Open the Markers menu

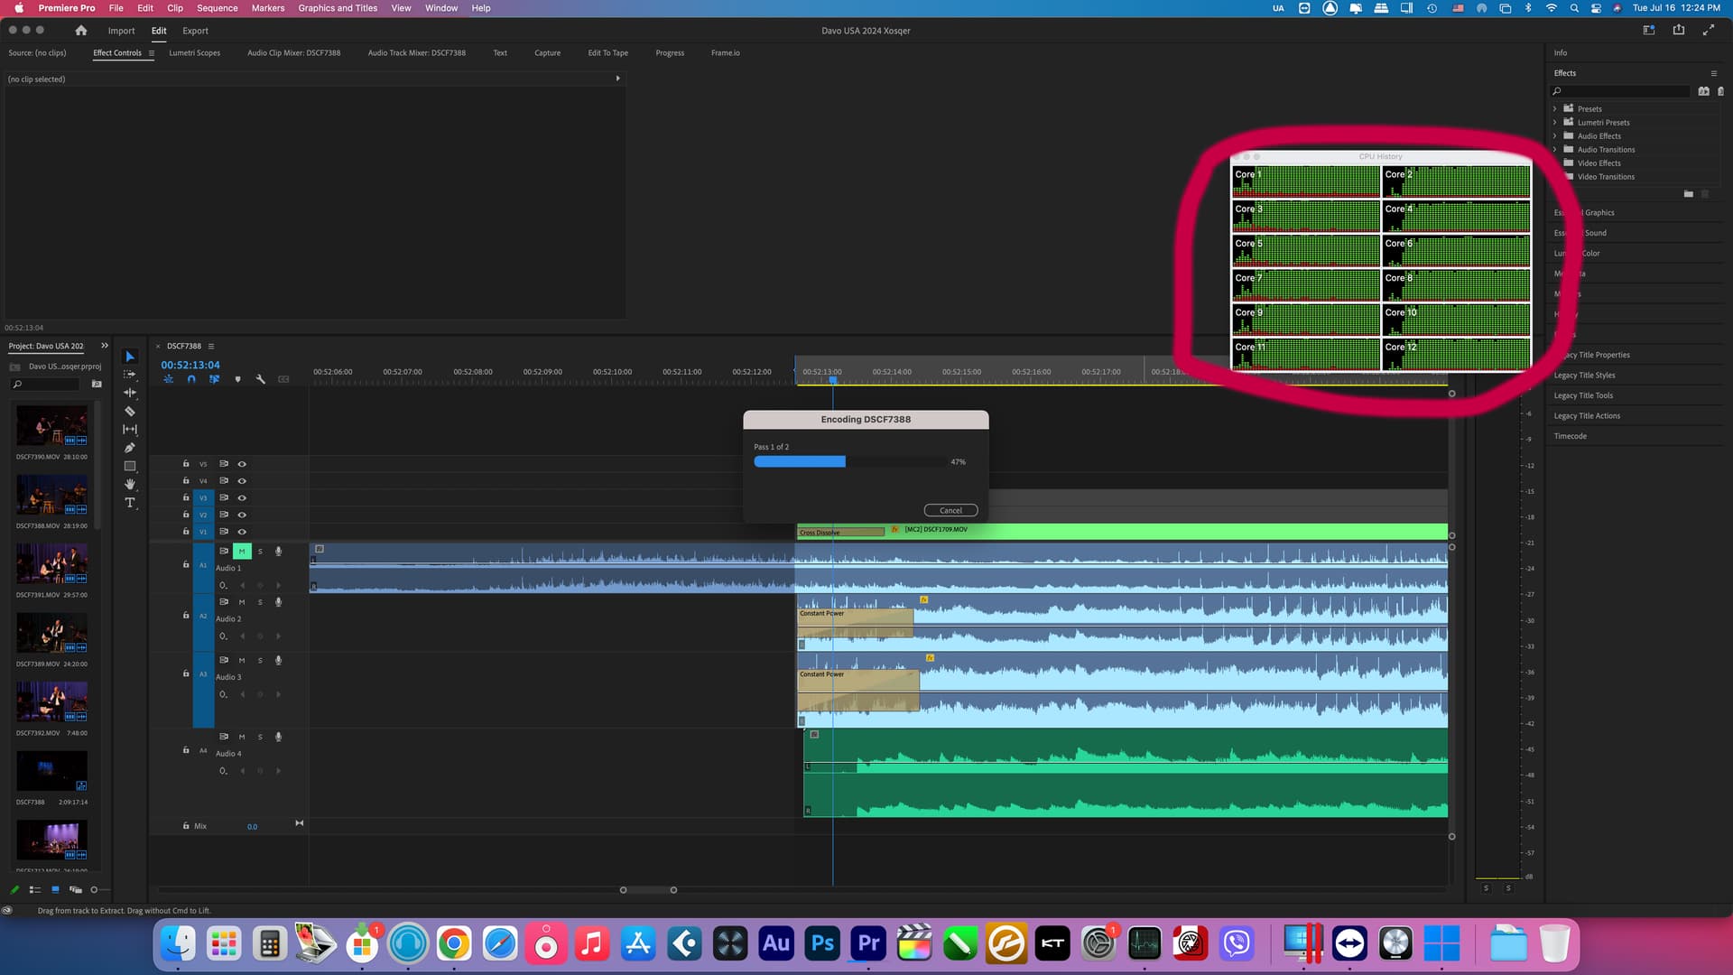pyautogui.click(x=267, y=8)
